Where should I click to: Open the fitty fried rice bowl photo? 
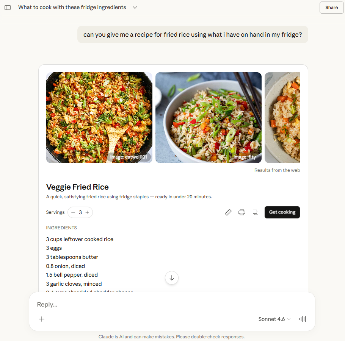[208, 117]
